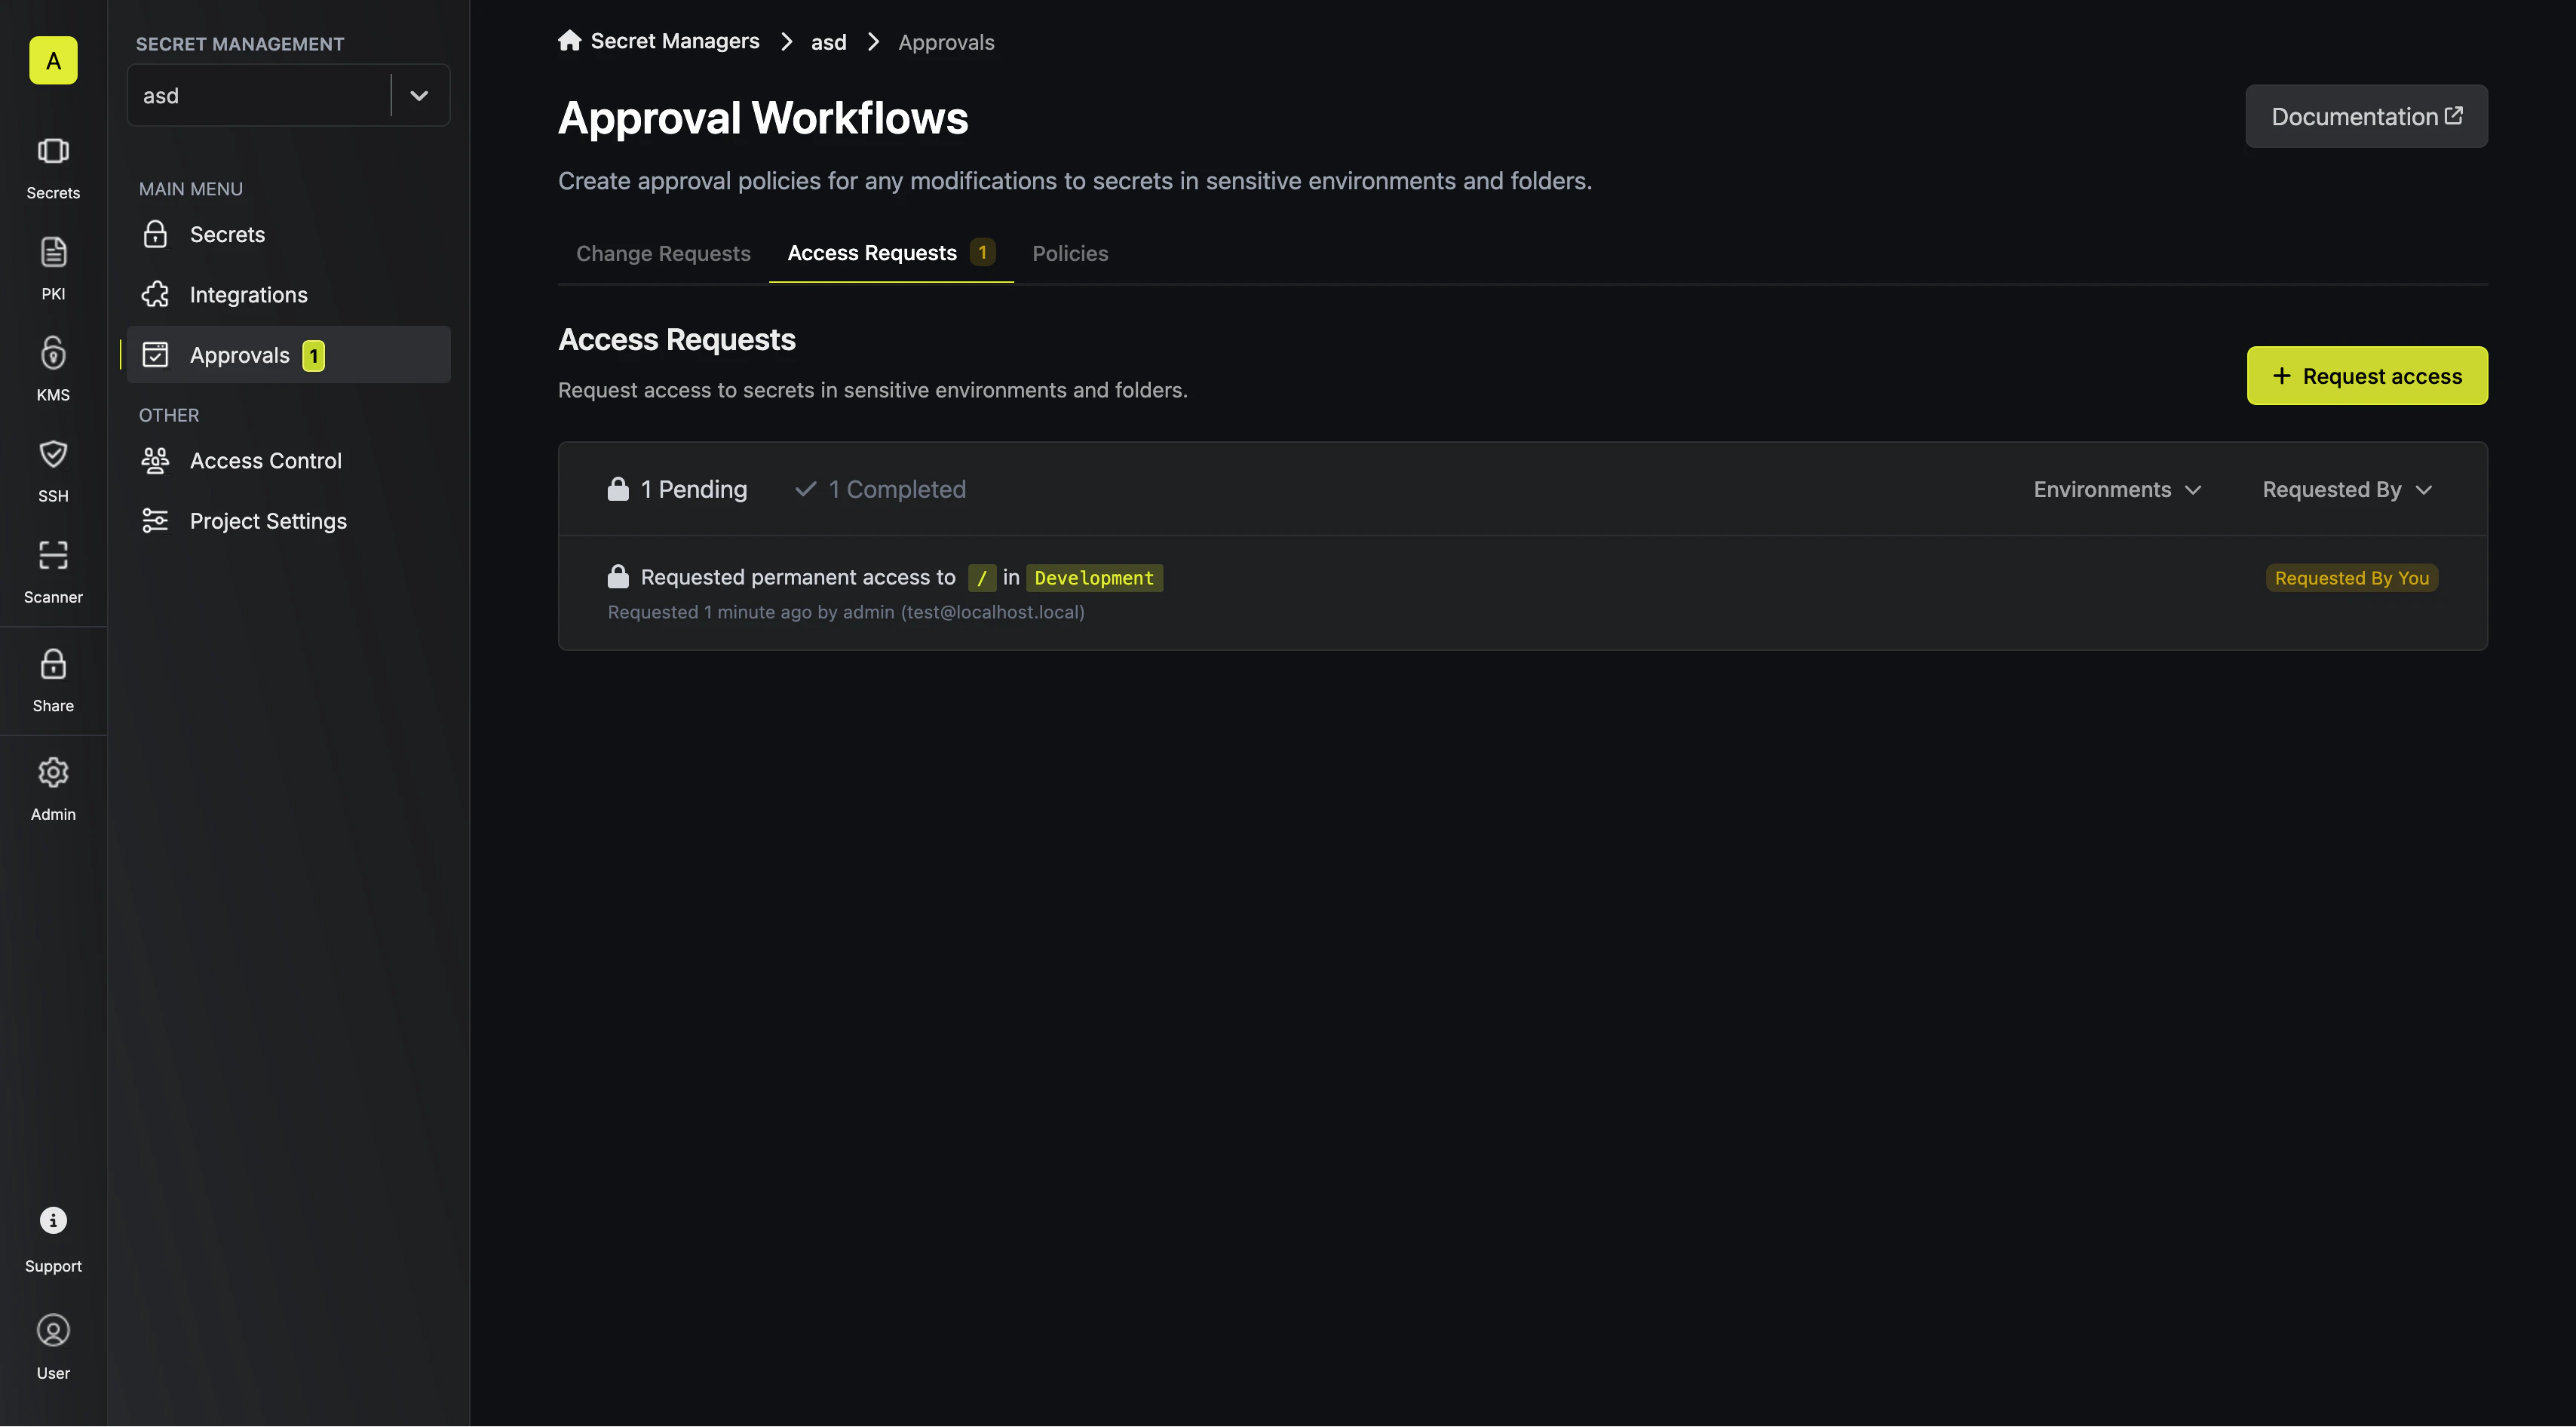Expand the Requested By filter dropdown
This screenshot has width=2576, height=1427.
2347,489
